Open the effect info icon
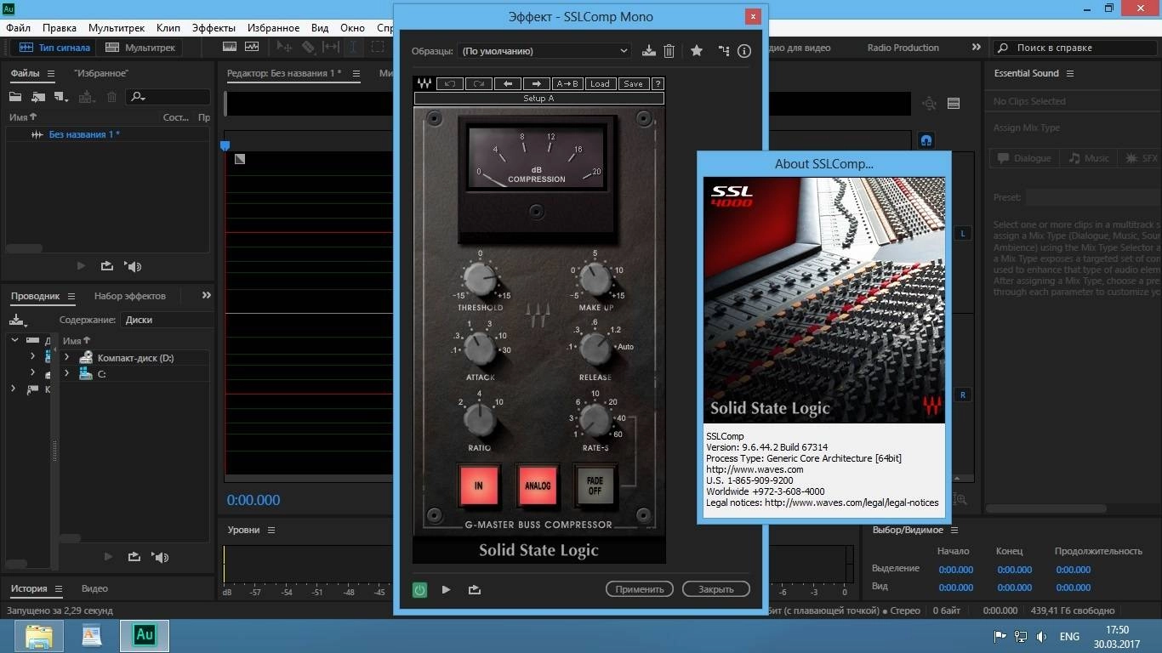The height and width of the screenshot is (653, 1162). (x=744, y=51)
